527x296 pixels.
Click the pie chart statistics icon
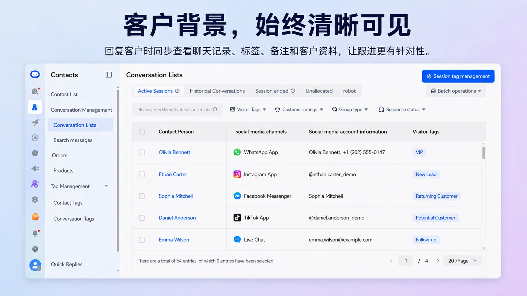click(x=35, y=153)
